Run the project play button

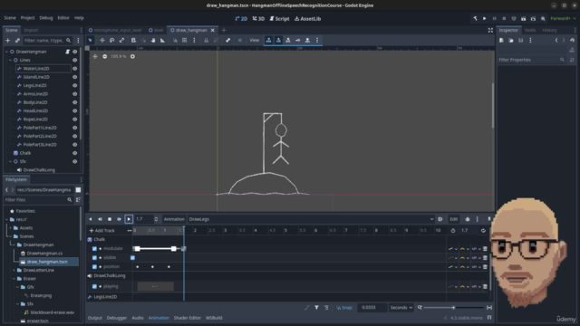(x=485, y=18)
